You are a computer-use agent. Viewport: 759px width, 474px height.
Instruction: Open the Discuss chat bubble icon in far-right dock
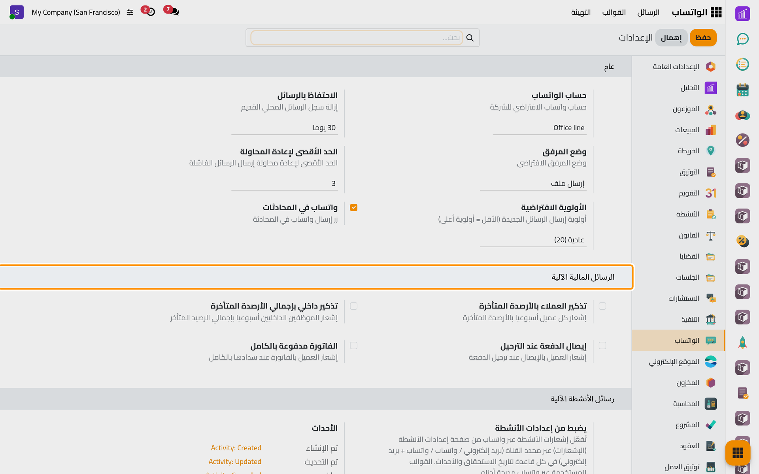pos(742,39)
